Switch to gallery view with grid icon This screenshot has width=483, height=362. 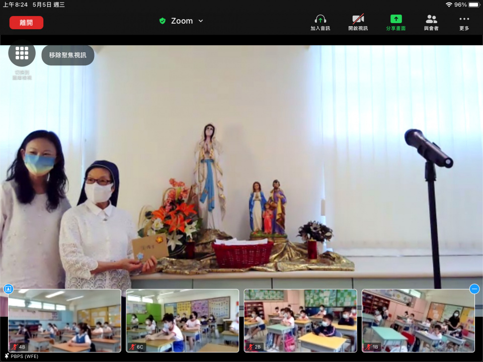pos(22,53)
